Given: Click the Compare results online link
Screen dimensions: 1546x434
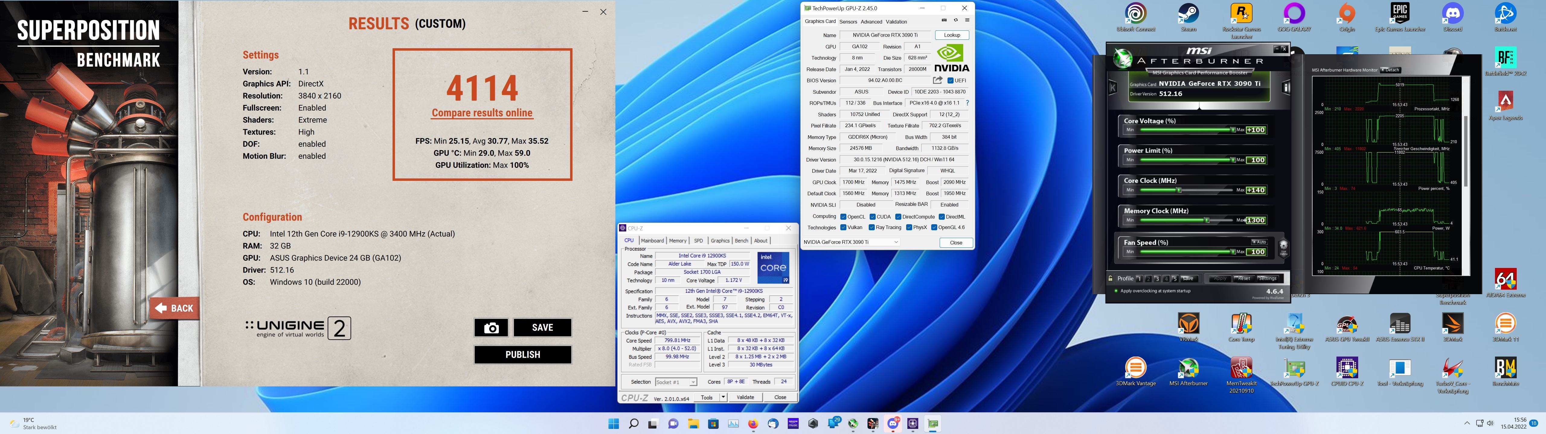Looking at the screenshot, I should (x=482, y=113).
